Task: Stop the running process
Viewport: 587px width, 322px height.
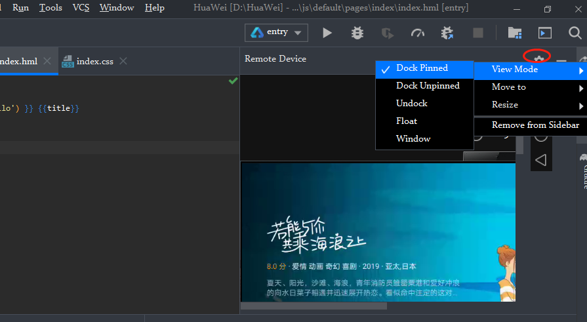Action: [x=478, y=33]
